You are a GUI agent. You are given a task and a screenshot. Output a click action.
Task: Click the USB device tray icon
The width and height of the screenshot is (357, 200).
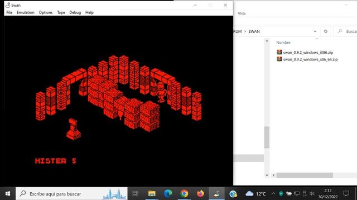305,194
